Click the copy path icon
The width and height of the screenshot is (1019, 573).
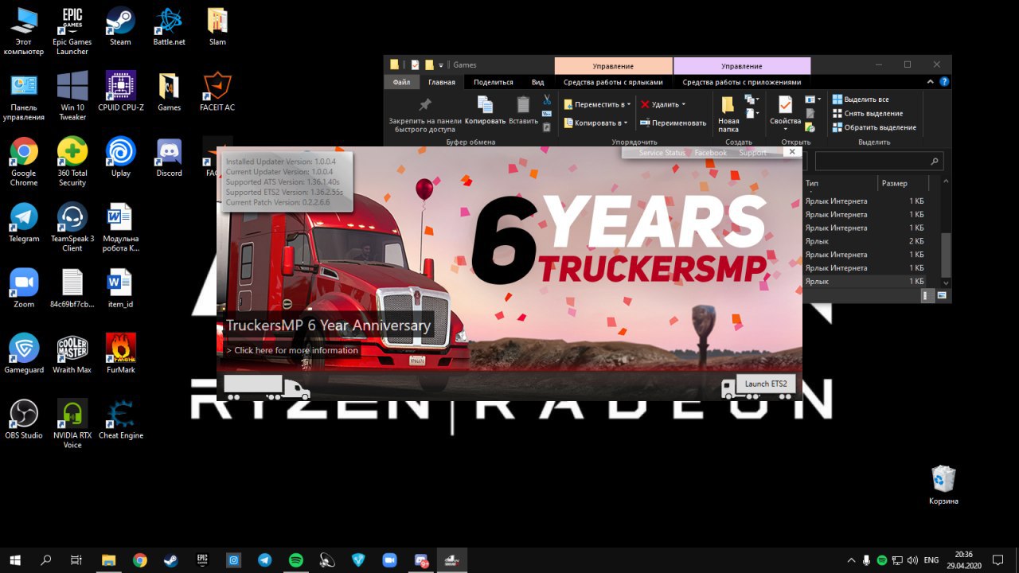(x=547, y=113)
